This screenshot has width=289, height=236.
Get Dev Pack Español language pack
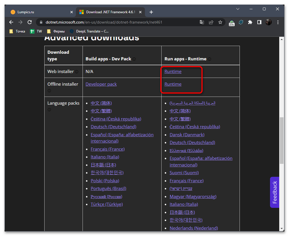(122, 138)
